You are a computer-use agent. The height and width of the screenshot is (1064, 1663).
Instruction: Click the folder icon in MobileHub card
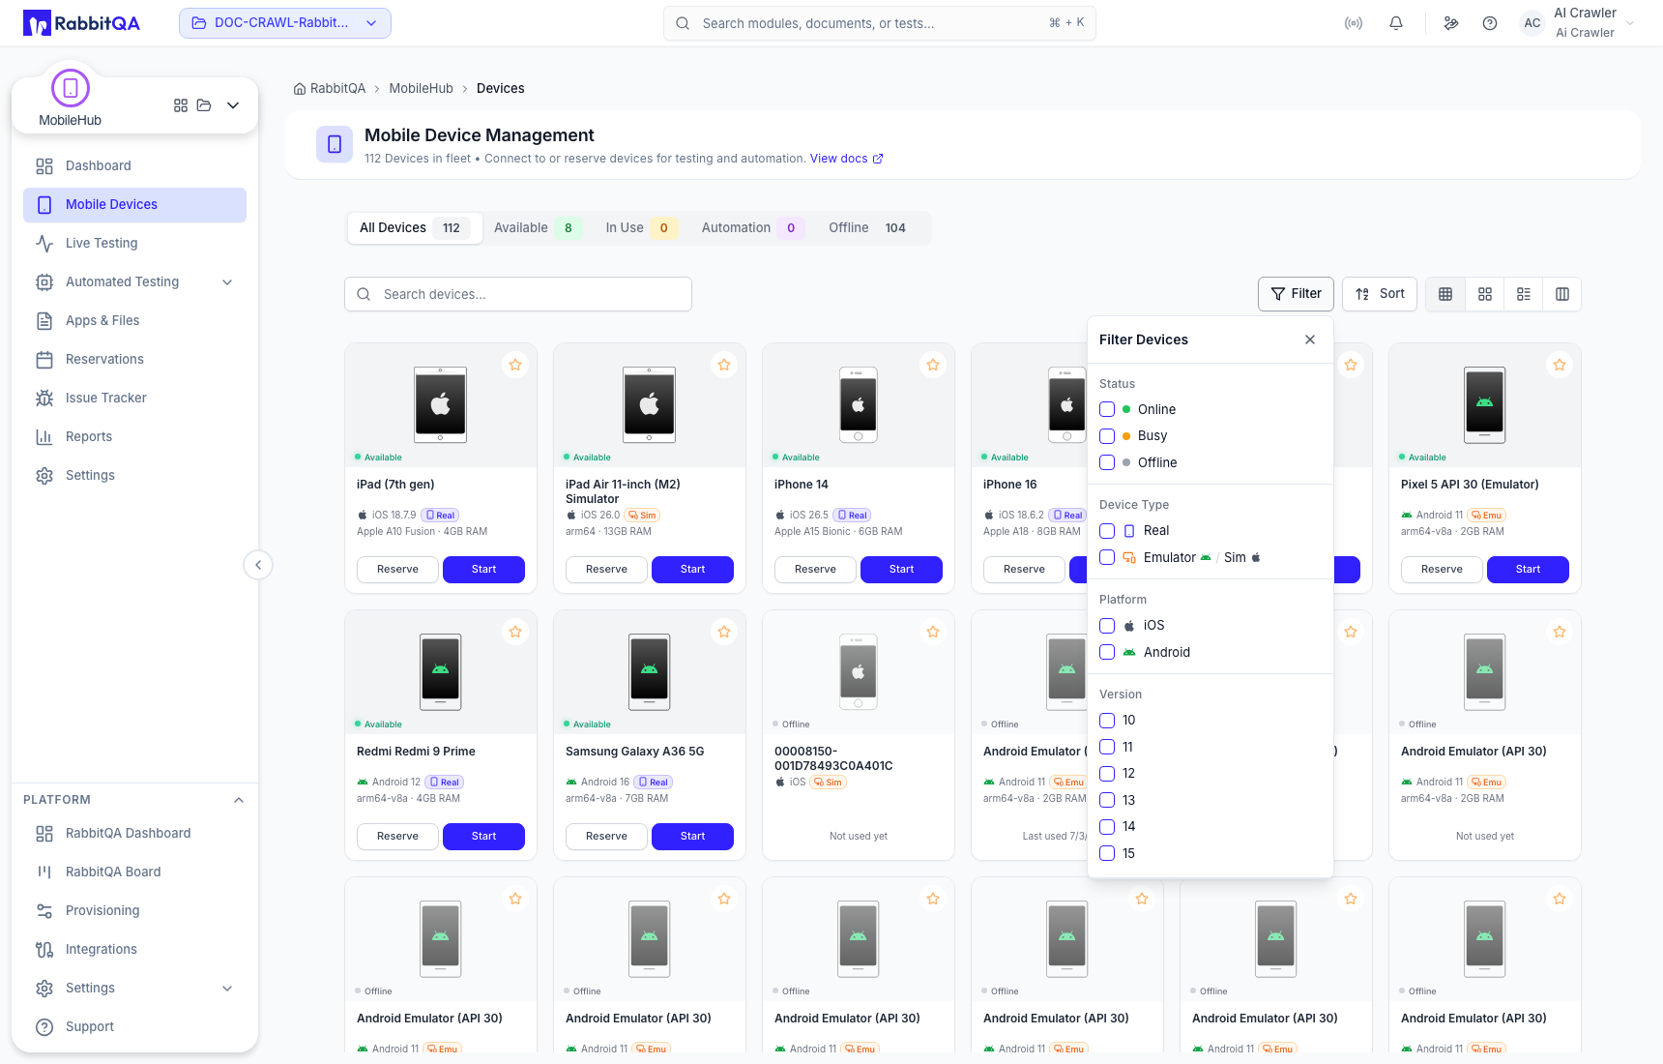[204, 105]
